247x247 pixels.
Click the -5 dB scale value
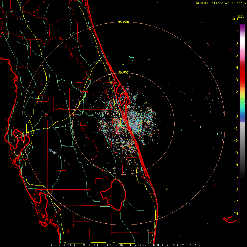coord(236,177)
